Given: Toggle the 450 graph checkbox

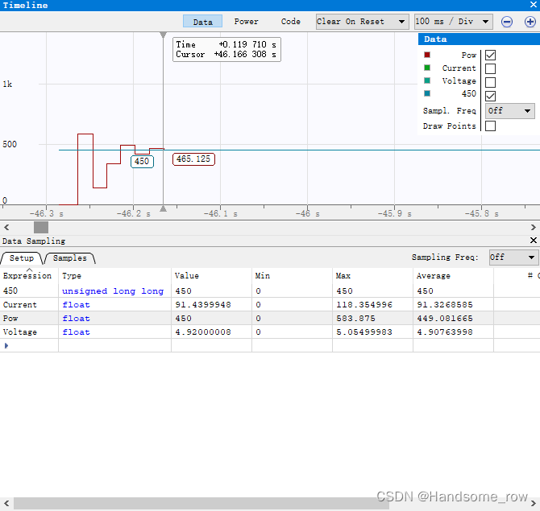Looking at the screenshot, I should 490,96.
